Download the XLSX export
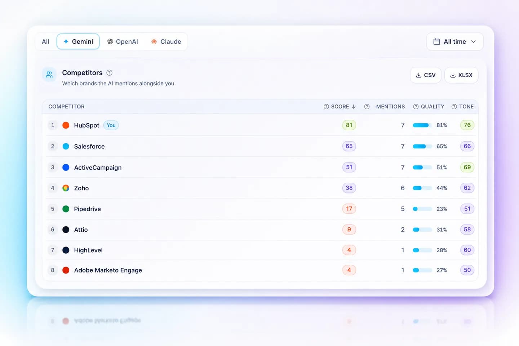519x346 pixels. (461, 75)
